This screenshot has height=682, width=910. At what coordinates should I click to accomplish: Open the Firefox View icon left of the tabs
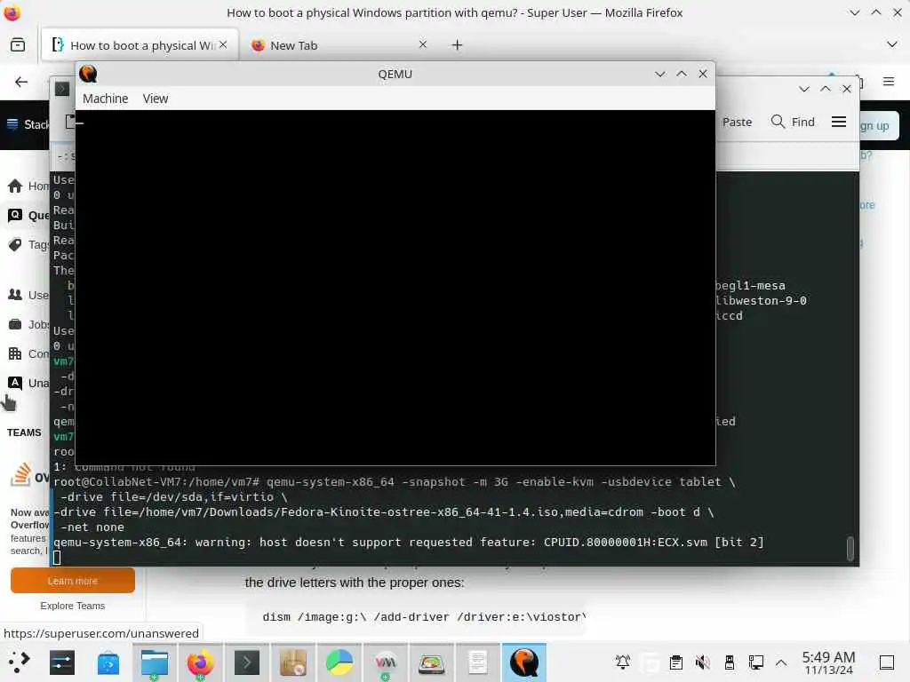(x=18, y=44)
